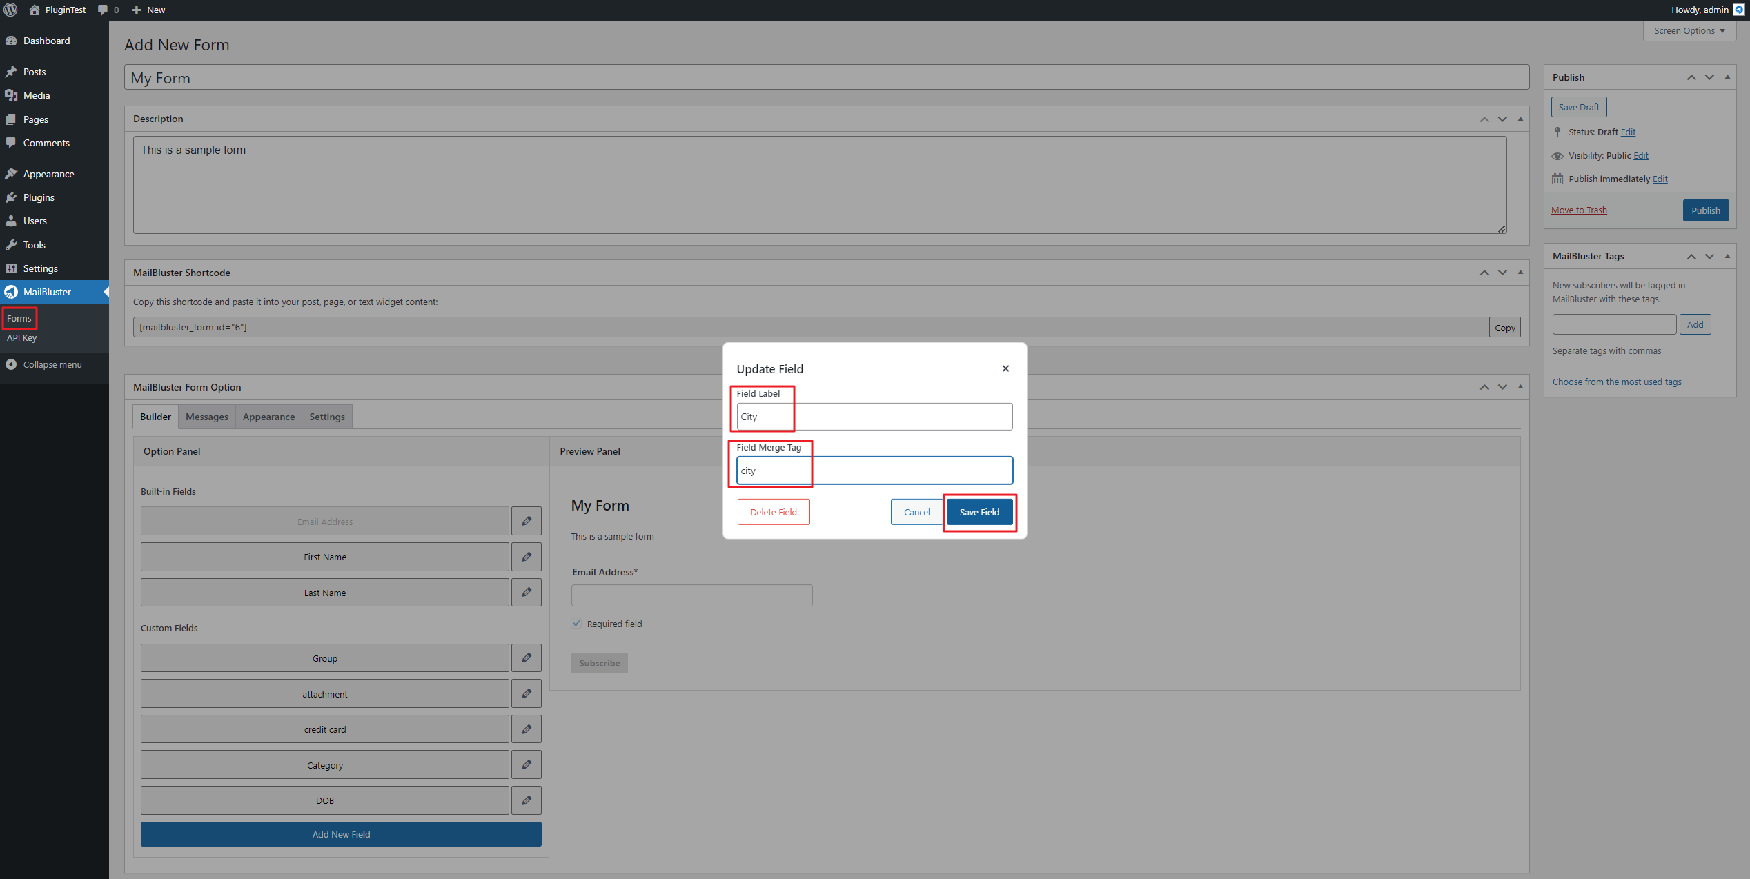Open the WordPress logo menu in the admin bar

pyautogui.click(x=10, y=10)
